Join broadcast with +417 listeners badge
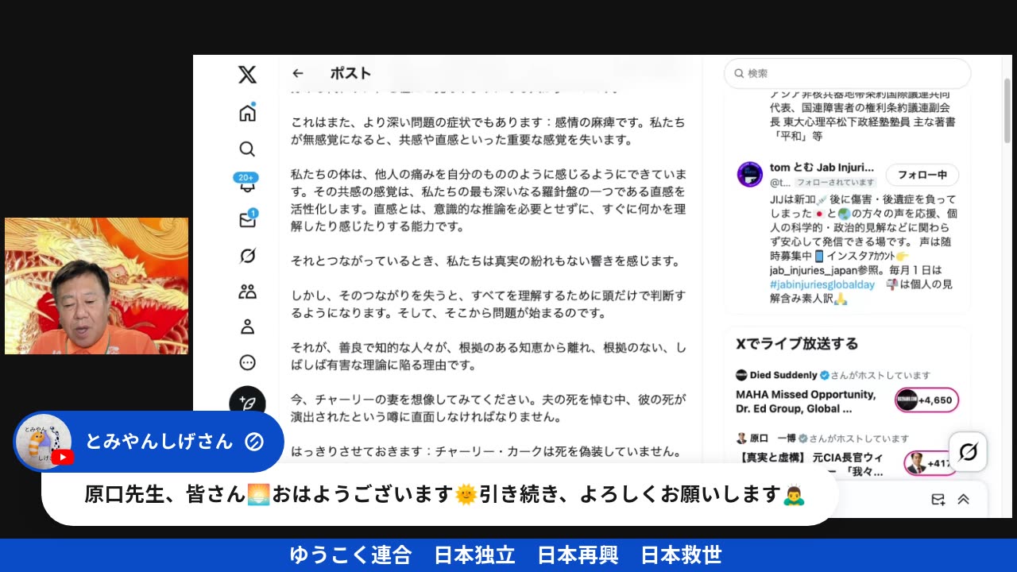1017x572 pixels. coord(930,462)
